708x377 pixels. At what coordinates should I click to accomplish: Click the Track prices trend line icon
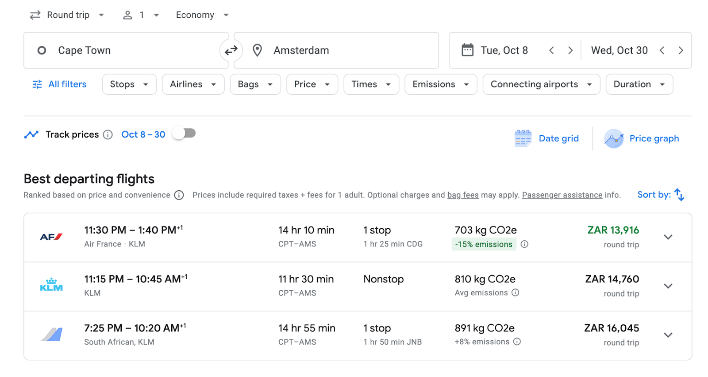click(31, 135)
